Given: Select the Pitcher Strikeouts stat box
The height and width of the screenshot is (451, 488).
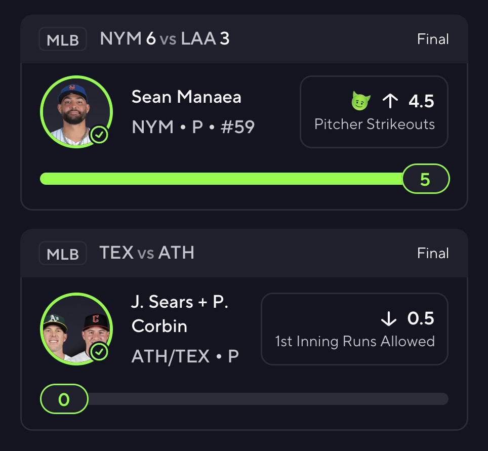Looking at the screenshot, I should (374, 112).
